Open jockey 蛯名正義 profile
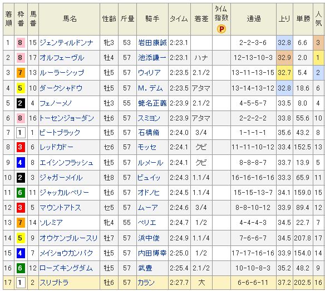The width and height of the screenshot is (325, 291). 152,103
